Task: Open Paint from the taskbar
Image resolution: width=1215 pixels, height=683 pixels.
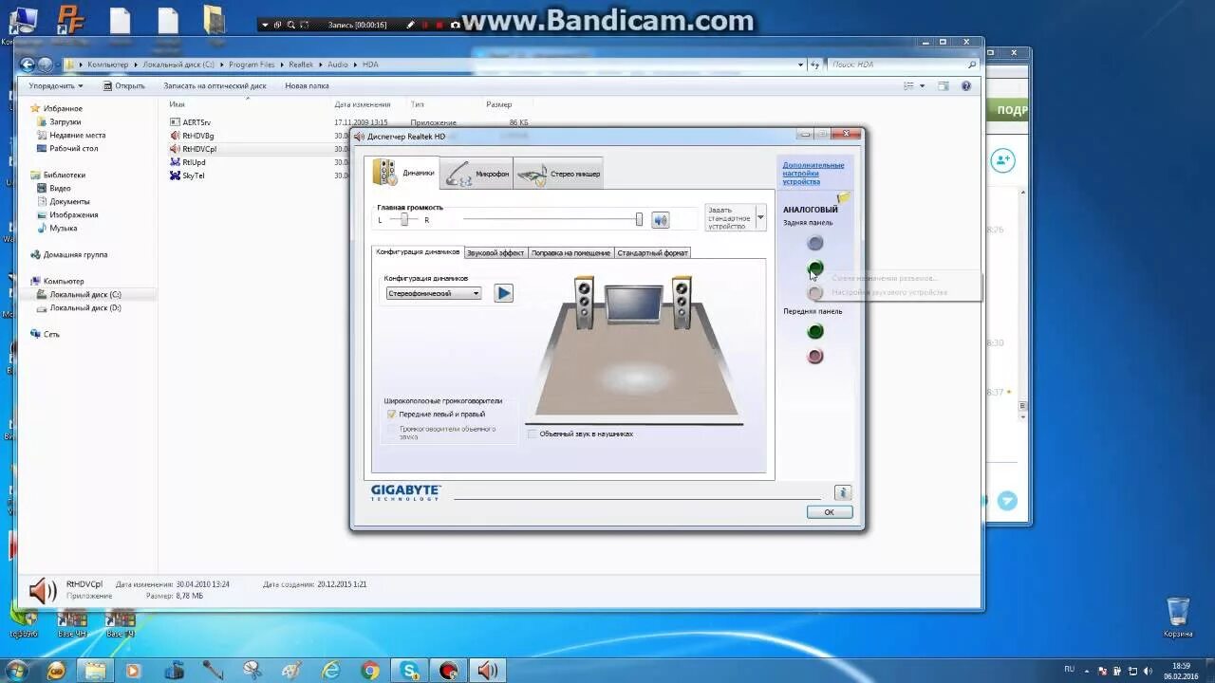Action: click(291, 671)
